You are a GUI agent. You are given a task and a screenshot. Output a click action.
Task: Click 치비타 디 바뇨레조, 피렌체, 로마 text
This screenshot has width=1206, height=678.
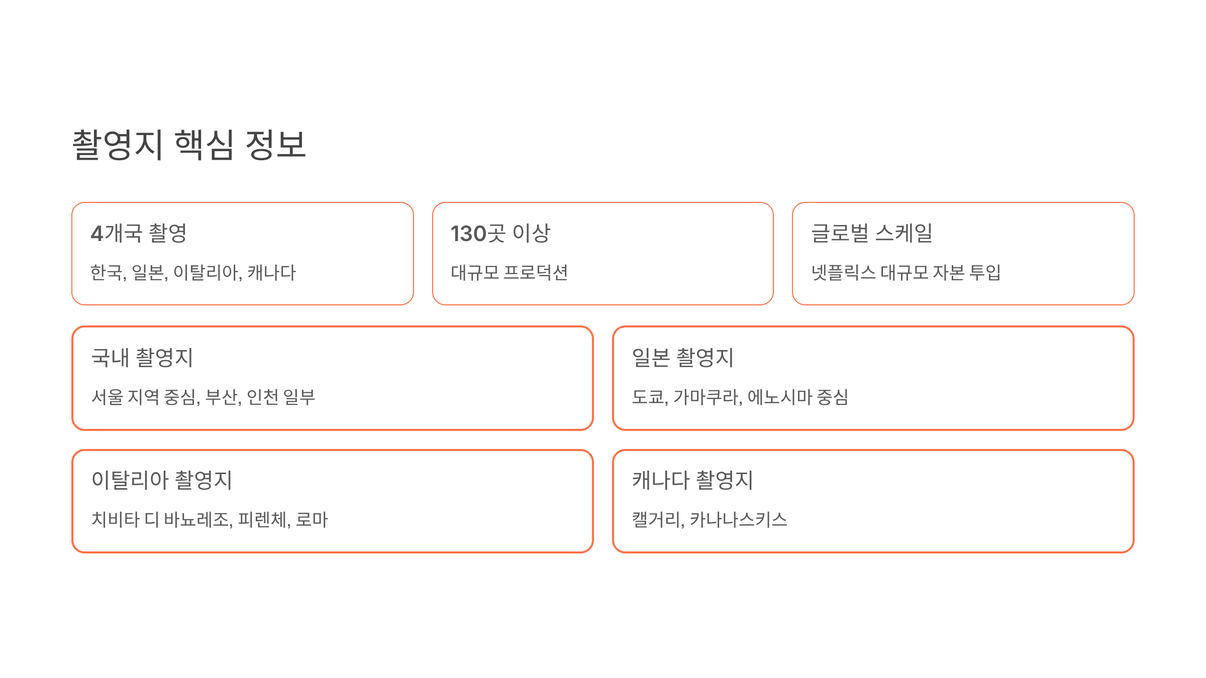click(x=210, y=519)
